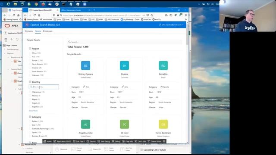Open the Firefox Library icon
This screenshot has height=155, width=276.
pyautogui.click(x=166, y=15)
